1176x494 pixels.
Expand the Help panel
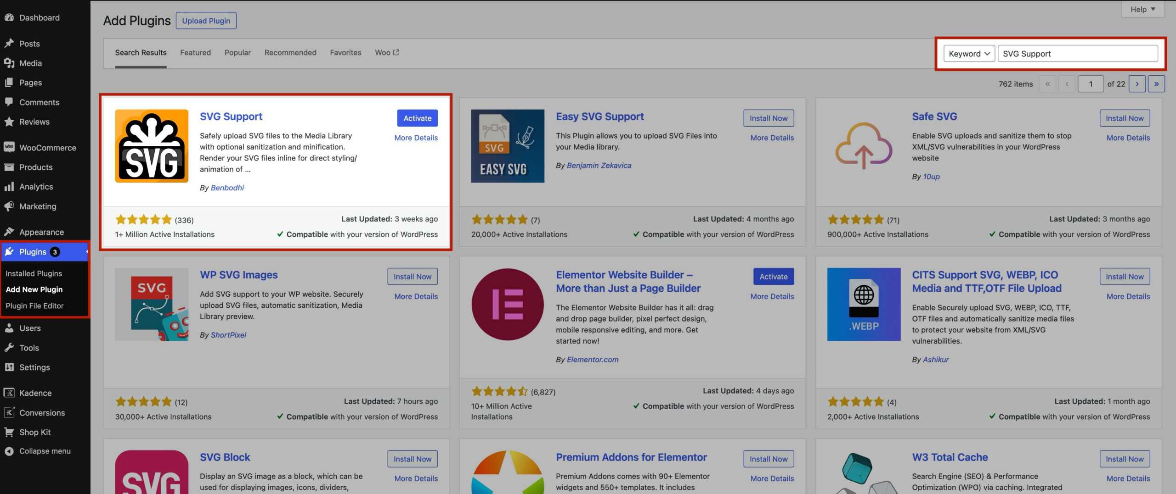pyautogui.click(x=1142, y=9)
